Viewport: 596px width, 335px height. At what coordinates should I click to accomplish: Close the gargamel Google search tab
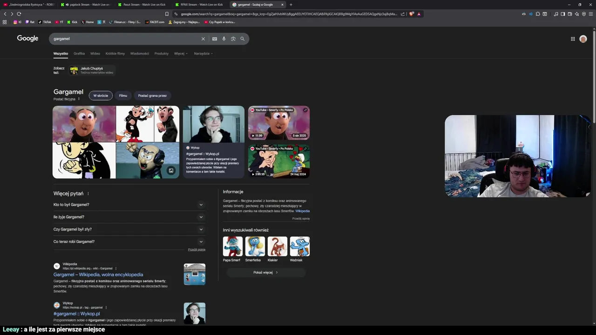[x=282, y=5]
